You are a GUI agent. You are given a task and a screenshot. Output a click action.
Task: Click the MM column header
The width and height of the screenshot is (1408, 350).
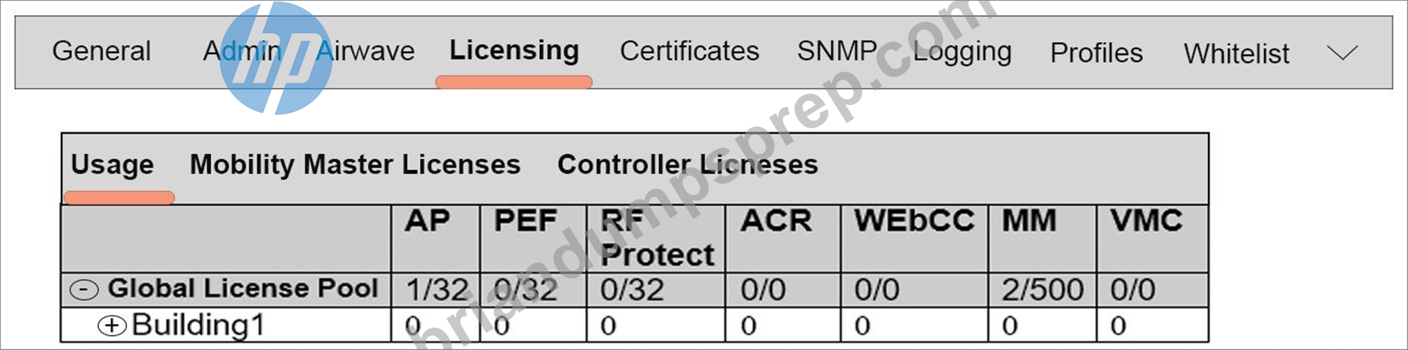pyautogui.click(x=1029, y=221)
